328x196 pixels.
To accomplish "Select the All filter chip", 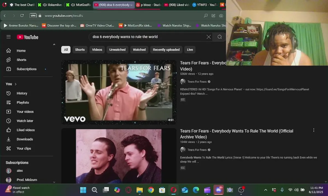I will 66,50.
